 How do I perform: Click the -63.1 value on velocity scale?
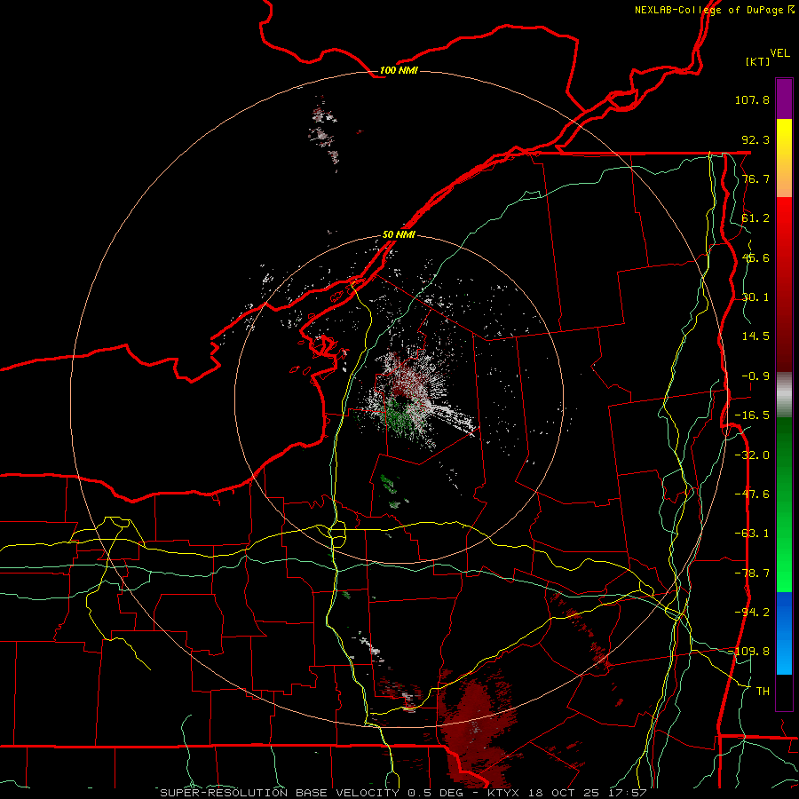pos(752,534)
